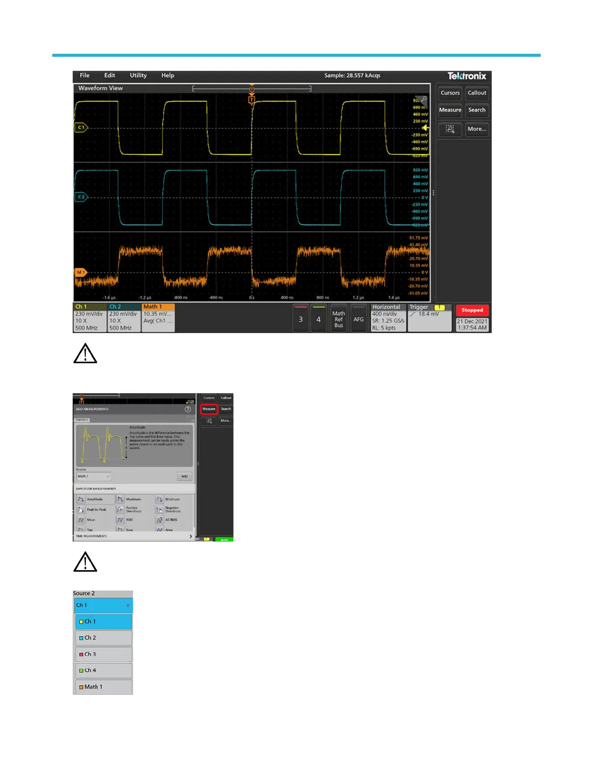Choose Ch 2 option in Source 2 list
Screen dimensions: 593x768
tap(103, 638)
